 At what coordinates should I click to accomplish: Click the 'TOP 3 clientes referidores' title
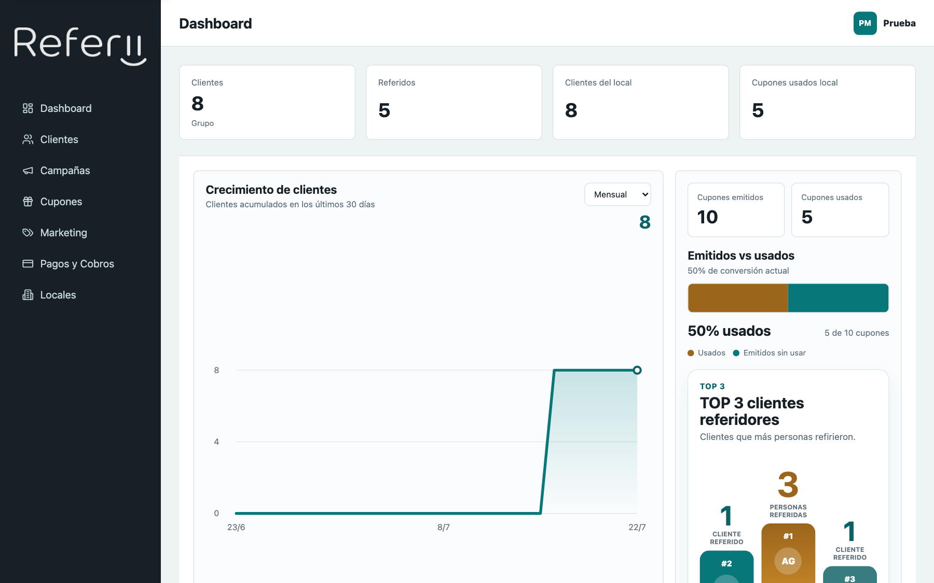752,411
